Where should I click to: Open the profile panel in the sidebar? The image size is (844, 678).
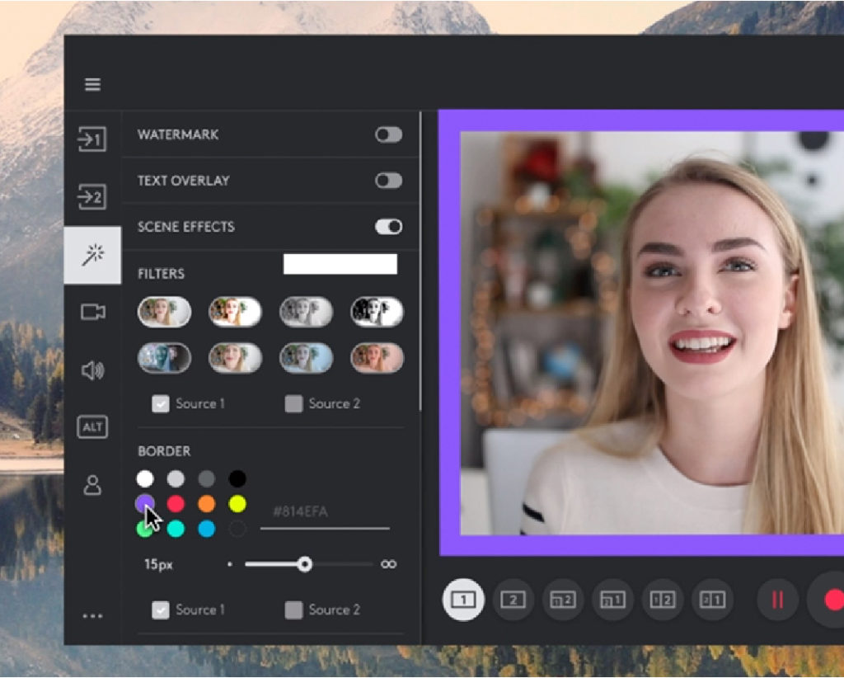[92, 486]
